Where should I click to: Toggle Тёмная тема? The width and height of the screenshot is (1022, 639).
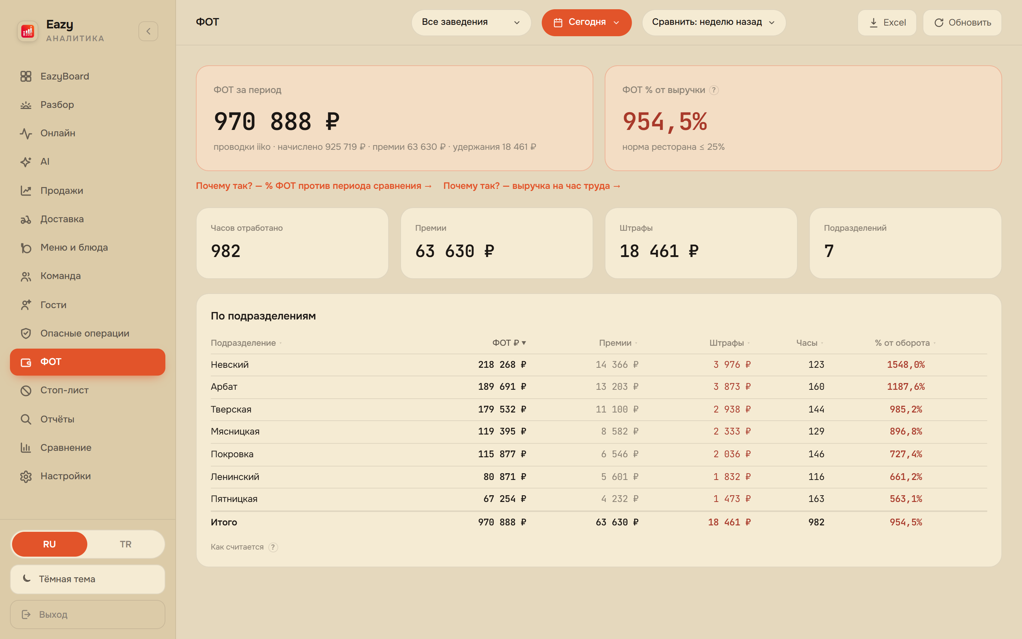pos(87,579)
